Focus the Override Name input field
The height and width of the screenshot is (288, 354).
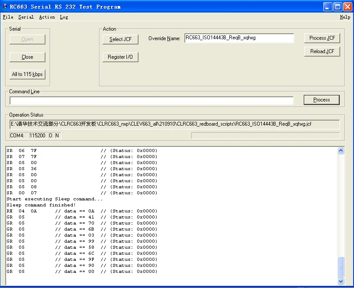239,38
